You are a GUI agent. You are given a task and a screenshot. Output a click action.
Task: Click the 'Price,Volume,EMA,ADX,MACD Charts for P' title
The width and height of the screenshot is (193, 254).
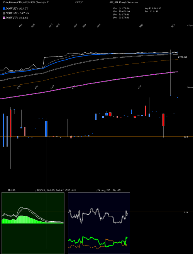[25, 2]
